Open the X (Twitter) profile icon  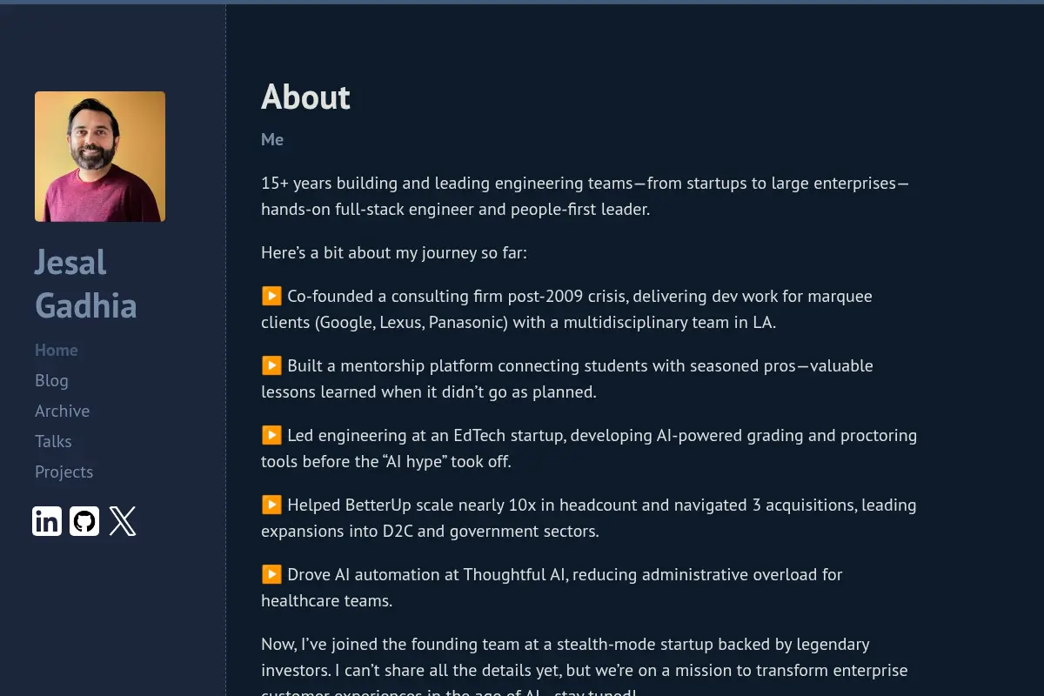coord(123,521)
